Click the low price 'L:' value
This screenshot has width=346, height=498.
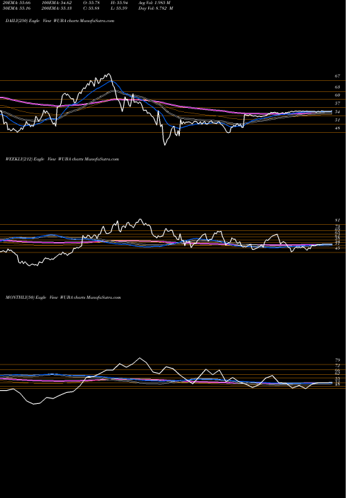tap(119, 8)
